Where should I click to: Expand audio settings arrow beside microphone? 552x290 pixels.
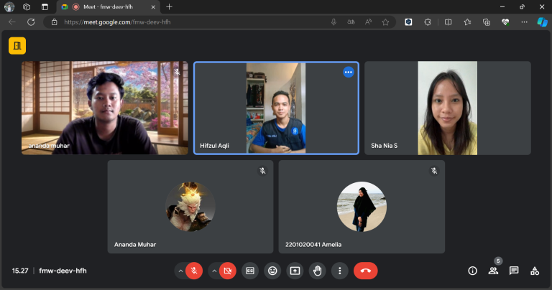180,271
